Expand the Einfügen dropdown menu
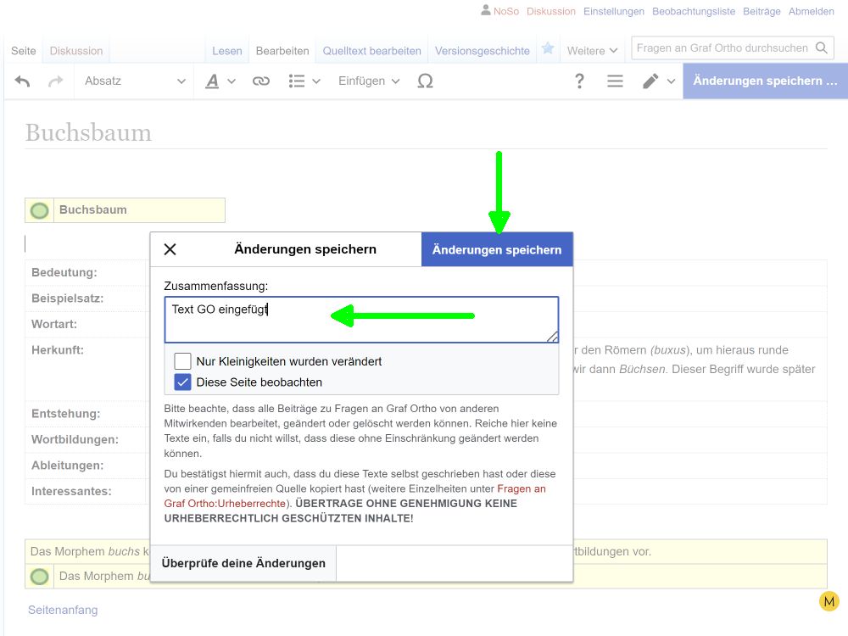 (369, 81)
